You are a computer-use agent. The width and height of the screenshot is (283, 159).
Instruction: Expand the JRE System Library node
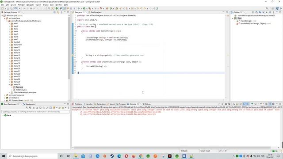tap(5, 100)
